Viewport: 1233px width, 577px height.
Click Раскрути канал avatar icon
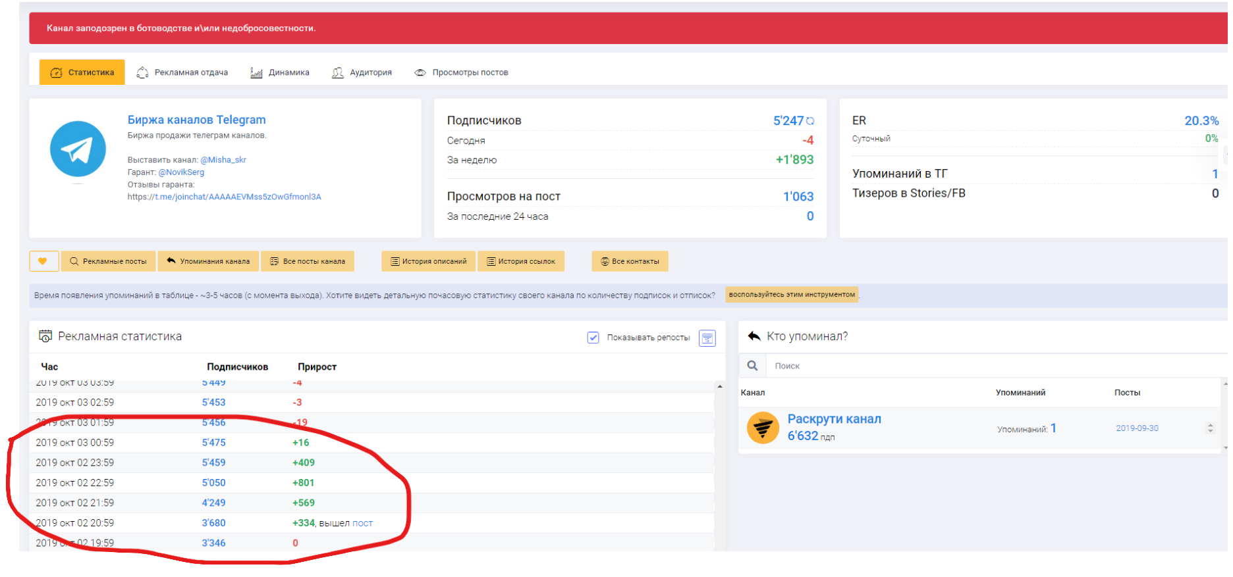pos(763,428)
